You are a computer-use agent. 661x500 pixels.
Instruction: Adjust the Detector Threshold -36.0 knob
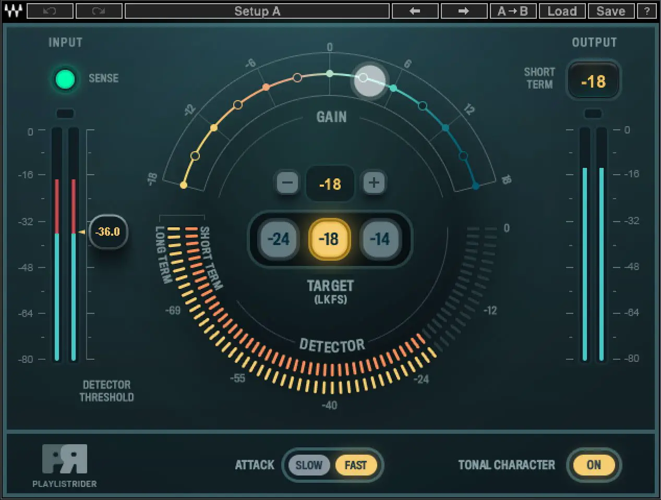pos(107,232)
